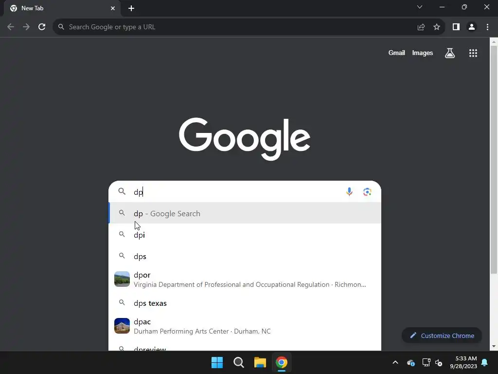
Task: Click the forward navigation arrow
Action: (x=26, y=27)
